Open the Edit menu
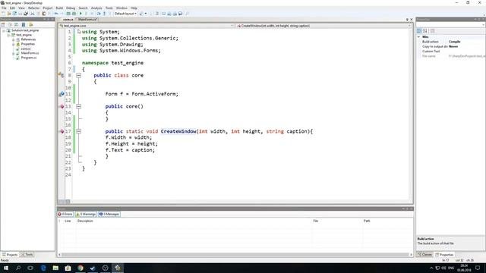Viewport: 486px width, 273px height. (x=12, y=8)
